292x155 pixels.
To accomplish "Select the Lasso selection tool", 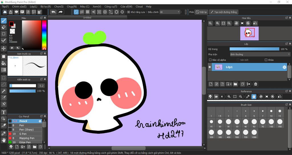I will pyautogui.click(x=4, y=84).
